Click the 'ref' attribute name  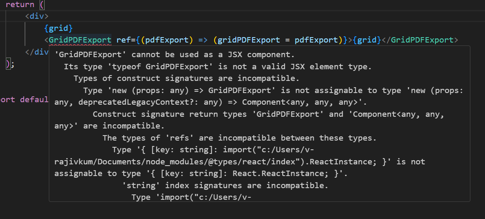124,40
